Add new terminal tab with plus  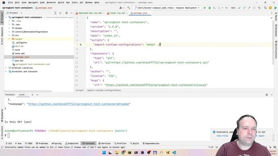32,95
